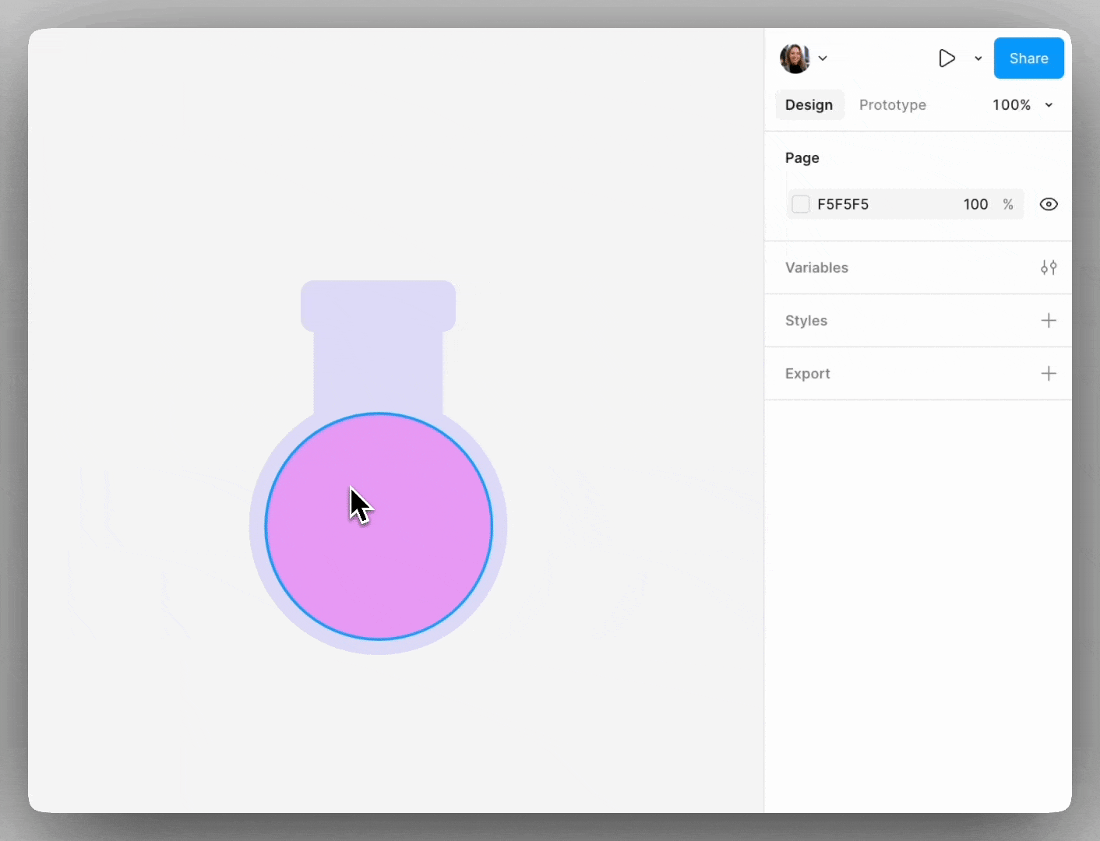Toggle page background visibility with the eye icon

coord(1049,205)
